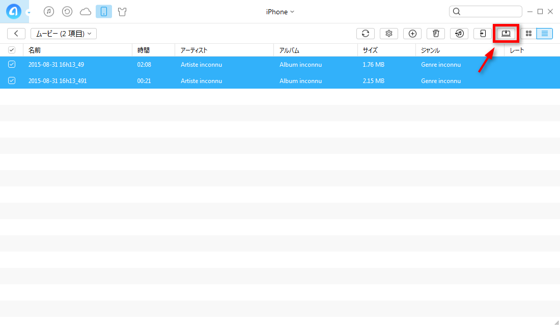Uncheck the 2015-08-31 16h13_491 row checkbox

[x=12, y=81]
